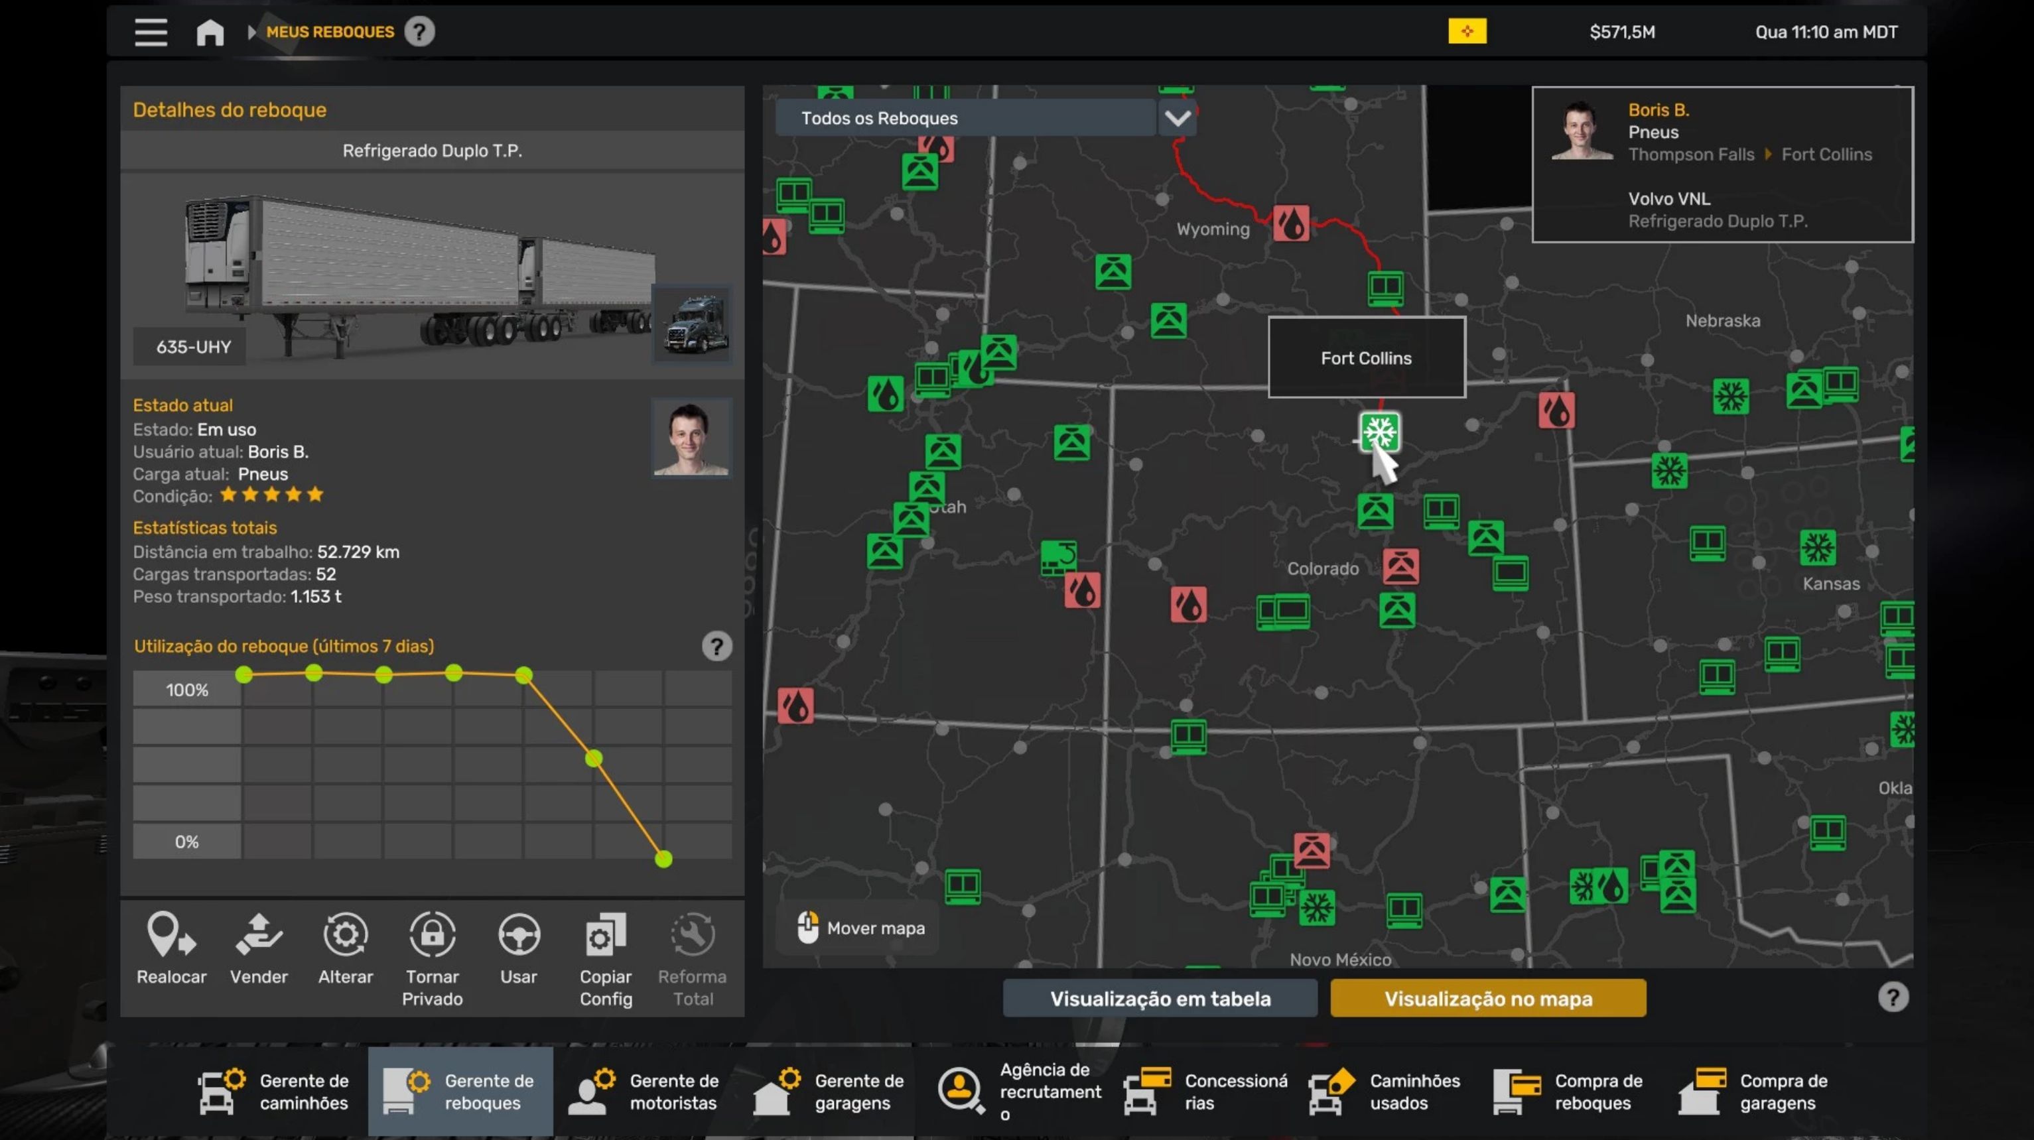
Task: Open Agência de recrutamento
Action: click(x=1020, y=1092)
